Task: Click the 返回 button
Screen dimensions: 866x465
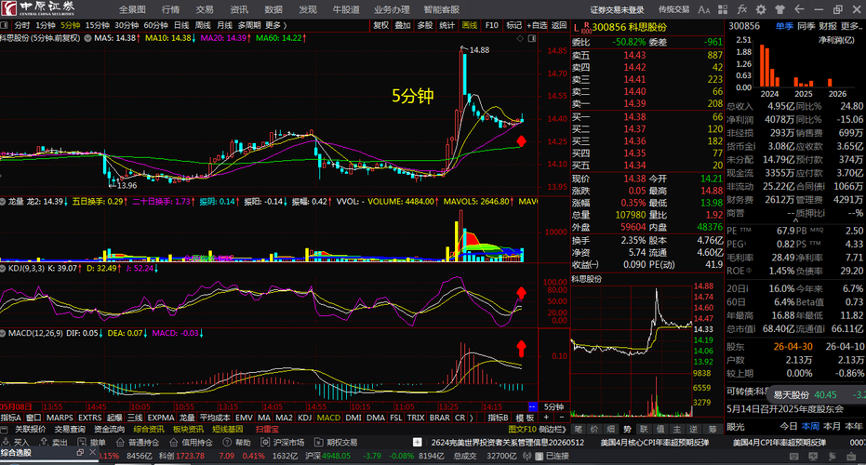Action: click(559, 25)
